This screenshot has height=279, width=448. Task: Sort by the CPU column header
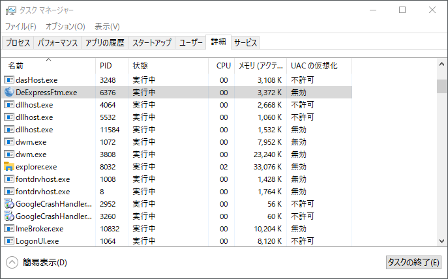tap(224, 66)
